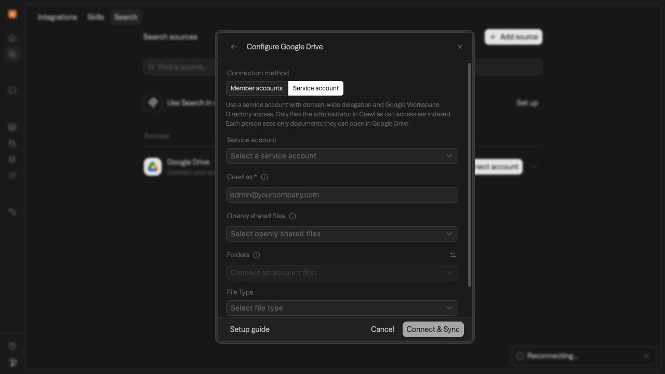Dismiss the Reconnecting notification
Viewport: 665px width, 374px height.
coord(646,356)
